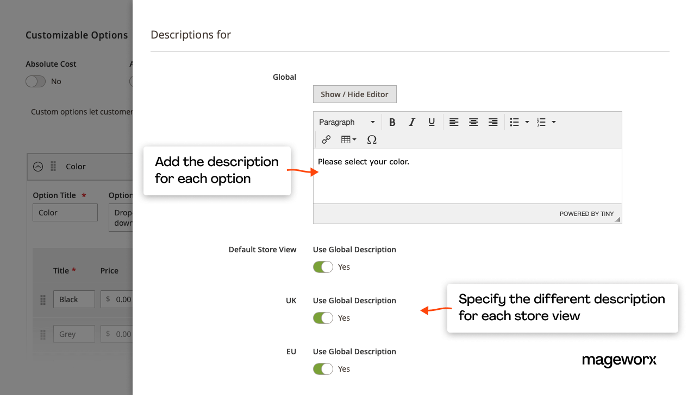Click the POWERED BY TINY link

[586, 214]
